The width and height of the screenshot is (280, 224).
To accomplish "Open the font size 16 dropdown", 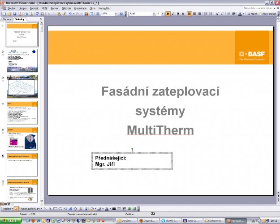I will coord(163,14).
